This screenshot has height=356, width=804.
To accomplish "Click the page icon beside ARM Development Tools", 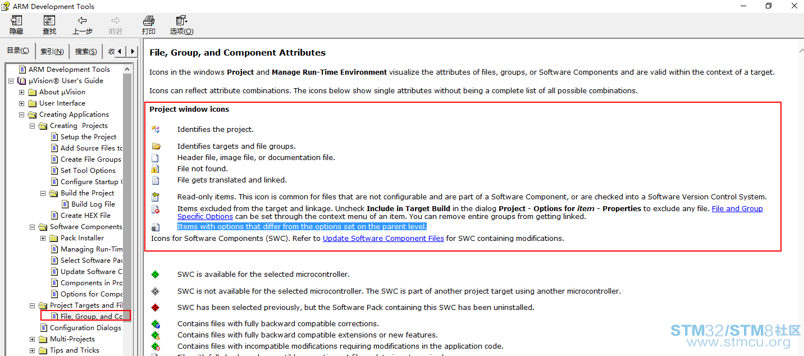I will [x=22, y=69].
